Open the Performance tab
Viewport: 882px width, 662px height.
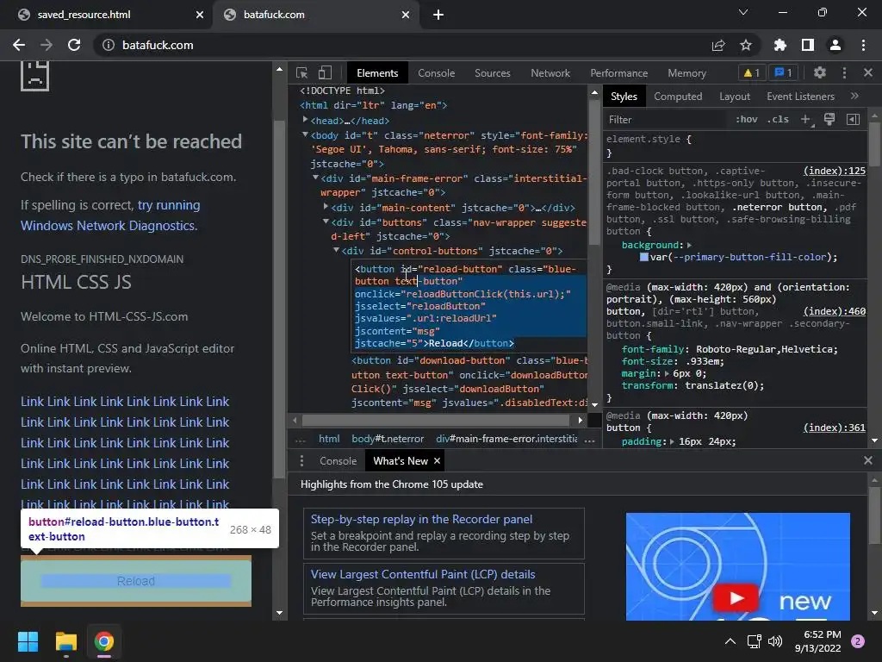tap(618, 73)
